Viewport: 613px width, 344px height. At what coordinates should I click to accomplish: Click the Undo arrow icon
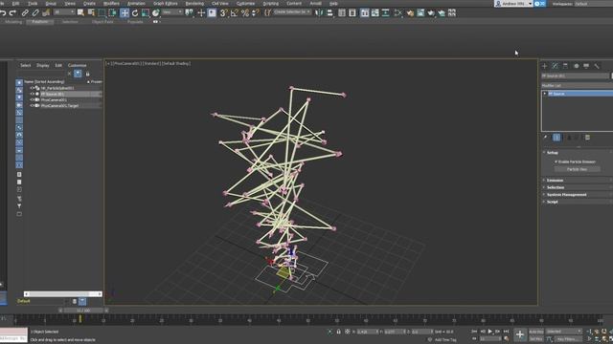pyautogui.click(x=3, y=12)
